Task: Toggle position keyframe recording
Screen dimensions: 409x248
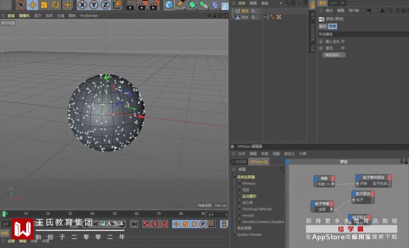Action: click(176, 224)
